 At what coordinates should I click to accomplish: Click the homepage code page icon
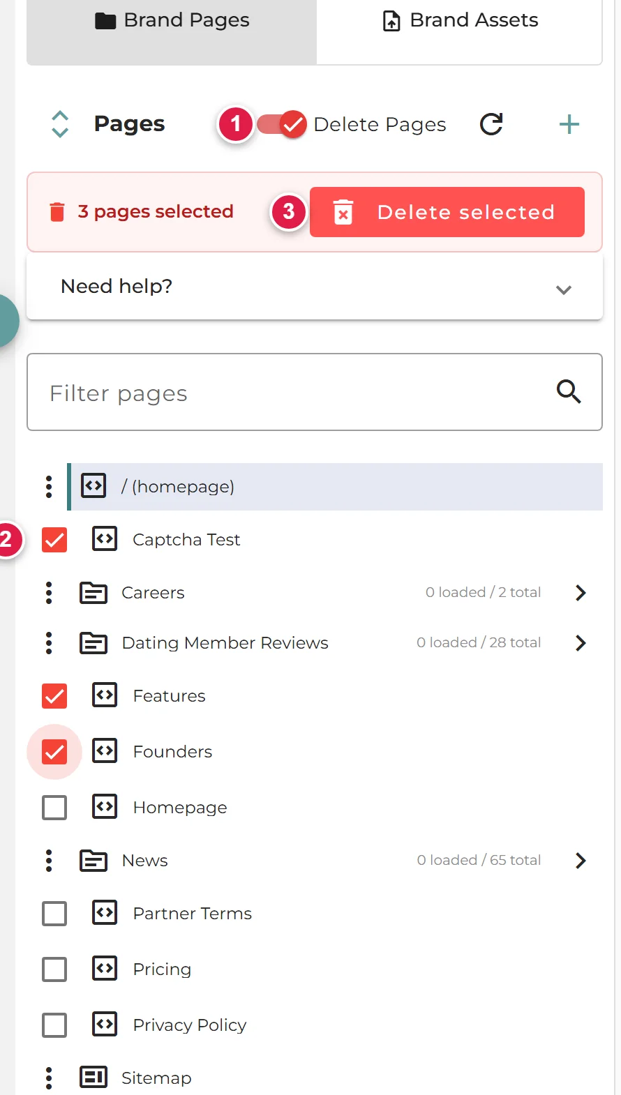pyautogui.click(x=93, y=485)
